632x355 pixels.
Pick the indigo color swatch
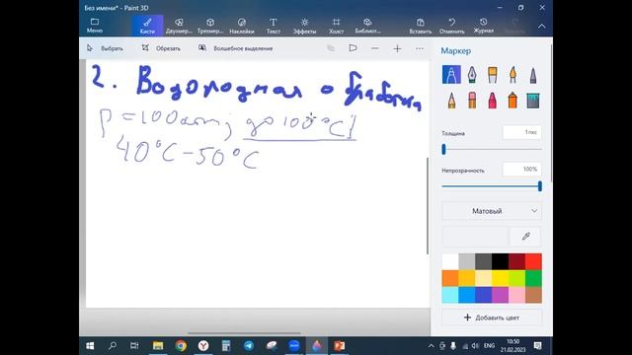point(483,295)
